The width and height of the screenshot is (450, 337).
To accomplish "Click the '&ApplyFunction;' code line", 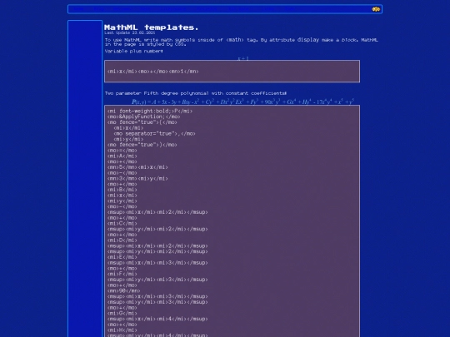I will (144, 116).
